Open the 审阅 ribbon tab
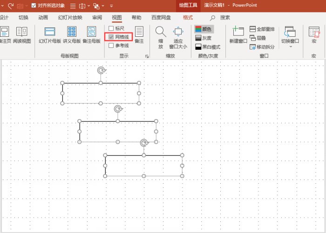 [97, 18]
